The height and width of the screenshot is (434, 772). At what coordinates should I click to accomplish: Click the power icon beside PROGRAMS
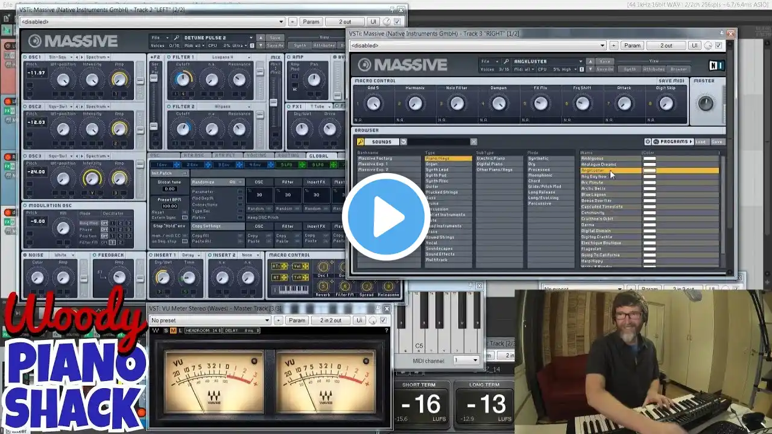click(648, 142)
